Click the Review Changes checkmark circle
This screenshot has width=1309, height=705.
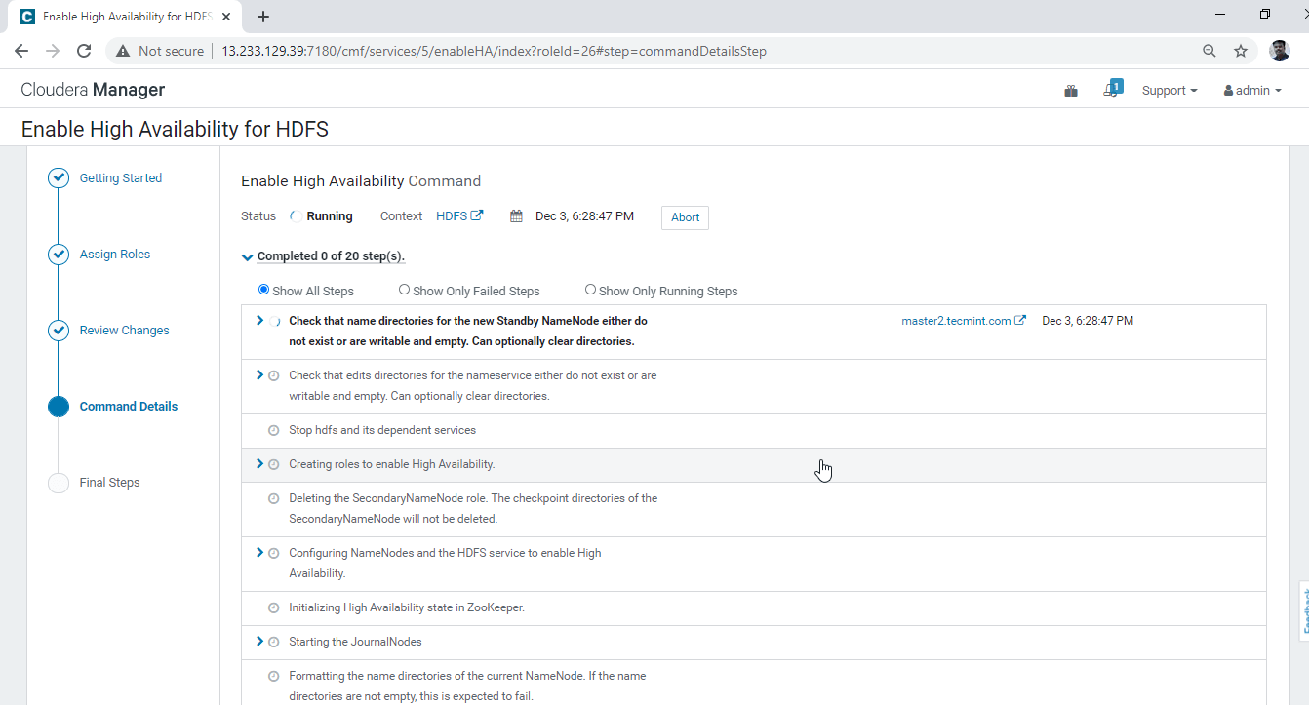tap(59, 331)
